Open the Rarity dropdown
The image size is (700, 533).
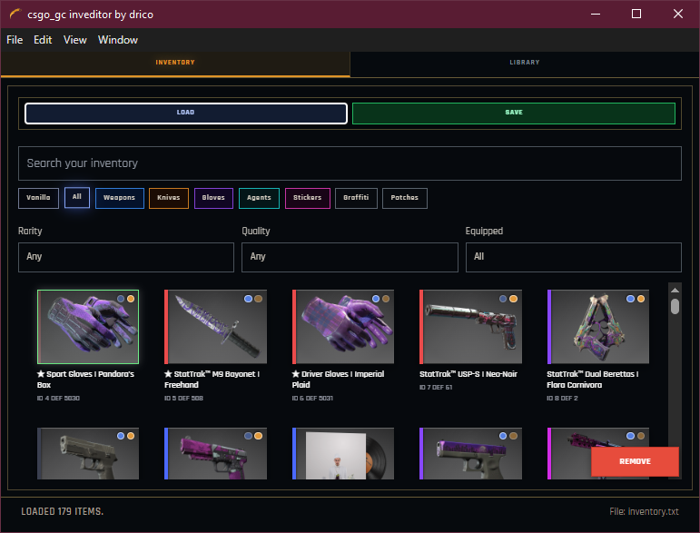126,257
